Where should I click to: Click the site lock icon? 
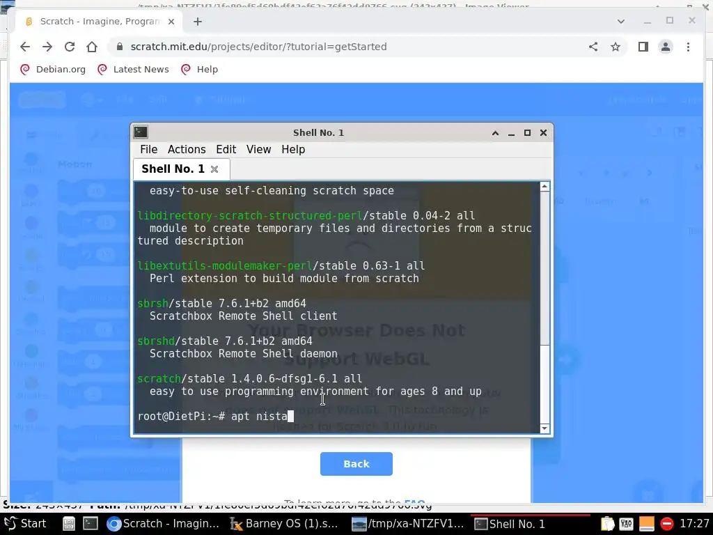(x=120, y=47)
